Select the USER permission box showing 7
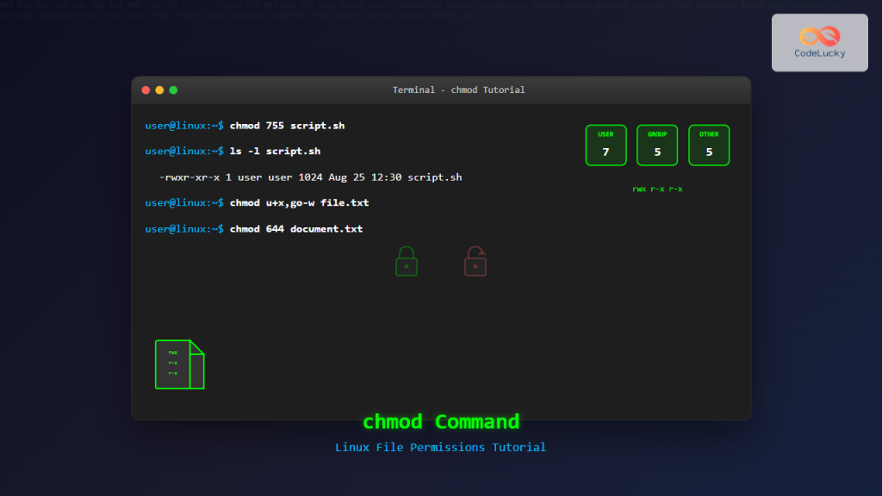This screenshot has height=496, width=882. [606, 145]
